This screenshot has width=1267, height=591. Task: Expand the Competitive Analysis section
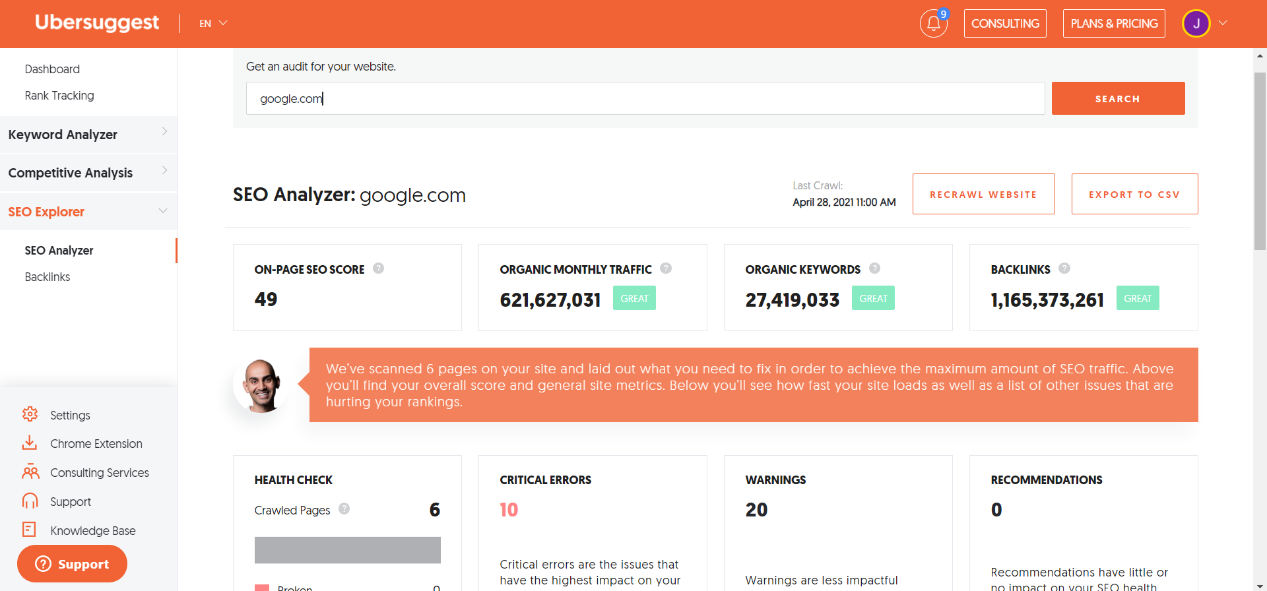coord(88,173)
